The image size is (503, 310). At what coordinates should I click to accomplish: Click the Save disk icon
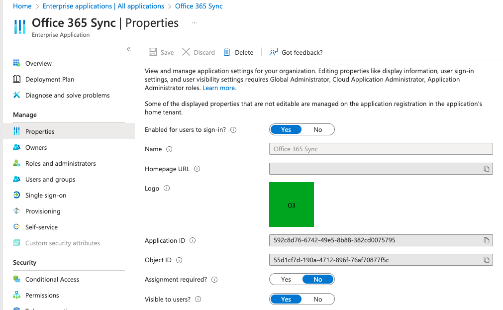pos(153,52)
